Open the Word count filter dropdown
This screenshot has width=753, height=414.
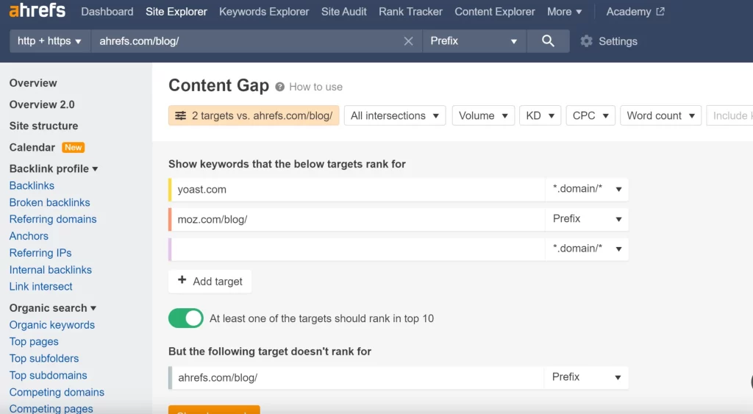[661, 115]
